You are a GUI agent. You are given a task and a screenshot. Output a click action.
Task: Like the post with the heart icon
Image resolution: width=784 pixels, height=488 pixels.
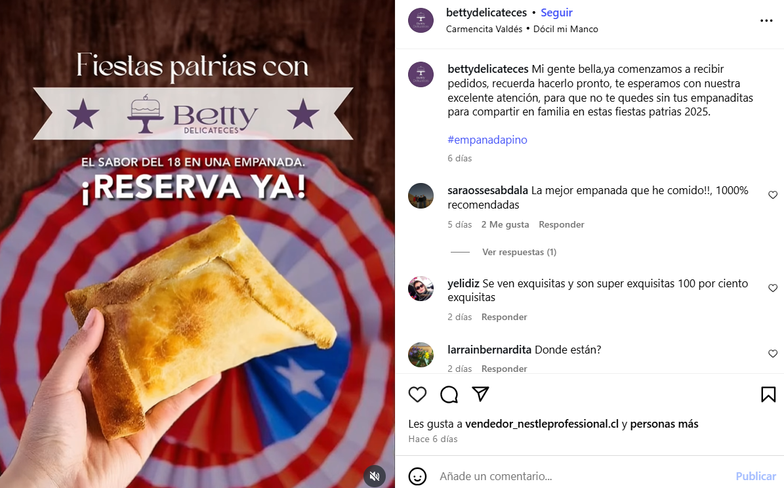[x=417, y=394]
